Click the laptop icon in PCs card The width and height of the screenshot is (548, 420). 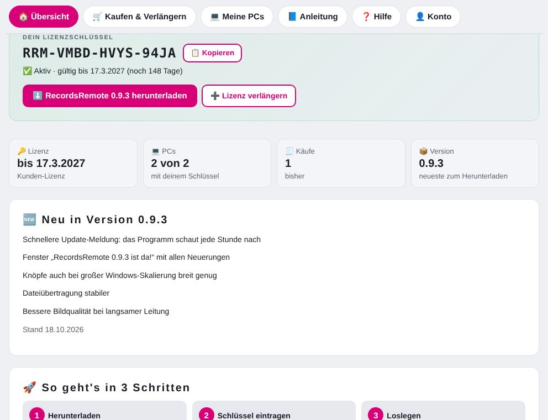pos(156,151)
